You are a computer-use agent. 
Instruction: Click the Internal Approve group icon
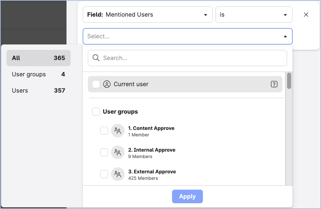118,153
